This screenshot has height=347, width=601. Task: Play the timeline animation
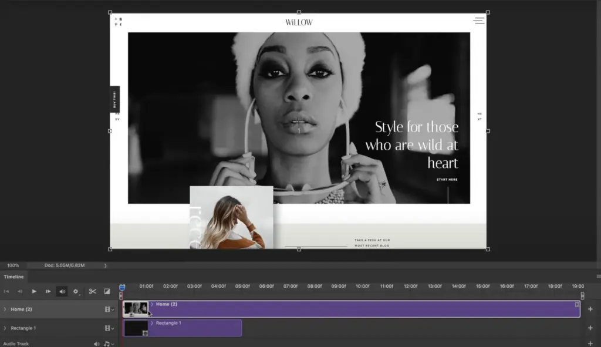coord(34,291)
